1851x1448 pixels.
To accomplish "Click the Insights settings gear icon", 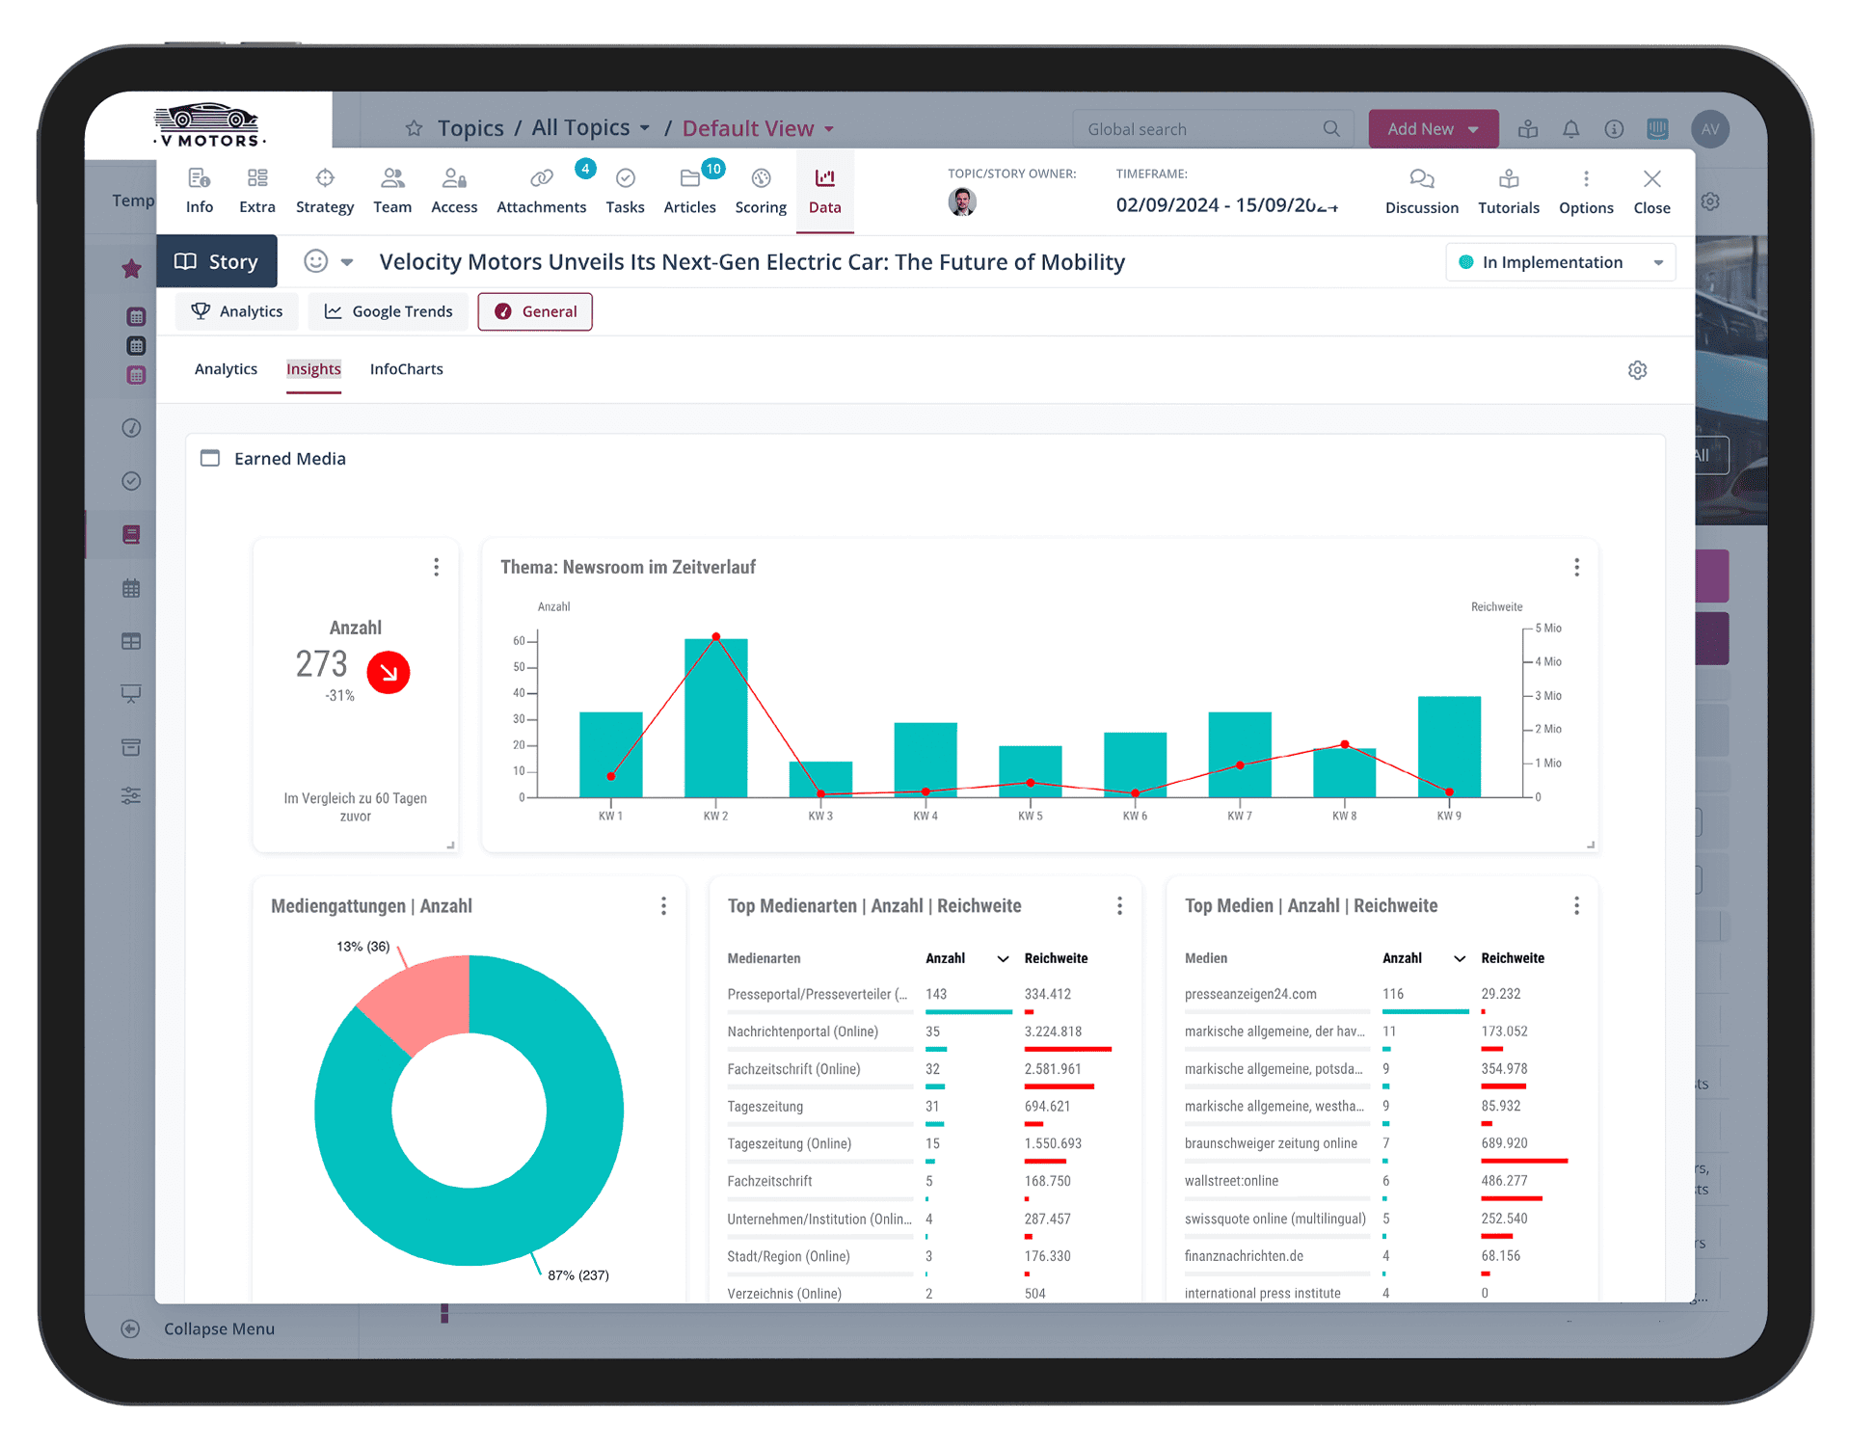I will coord(1637,370).
